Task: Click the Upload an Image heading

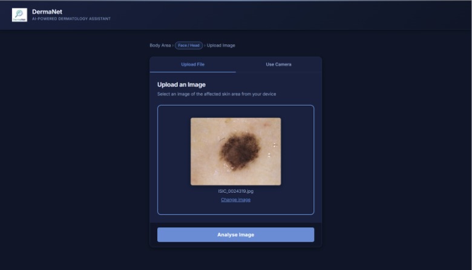Action: point(182,85)
